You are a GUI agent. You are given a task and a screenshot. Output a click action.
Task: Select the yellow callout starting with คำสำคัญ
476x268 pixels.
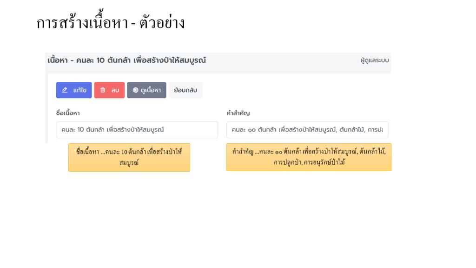(309, 157)
